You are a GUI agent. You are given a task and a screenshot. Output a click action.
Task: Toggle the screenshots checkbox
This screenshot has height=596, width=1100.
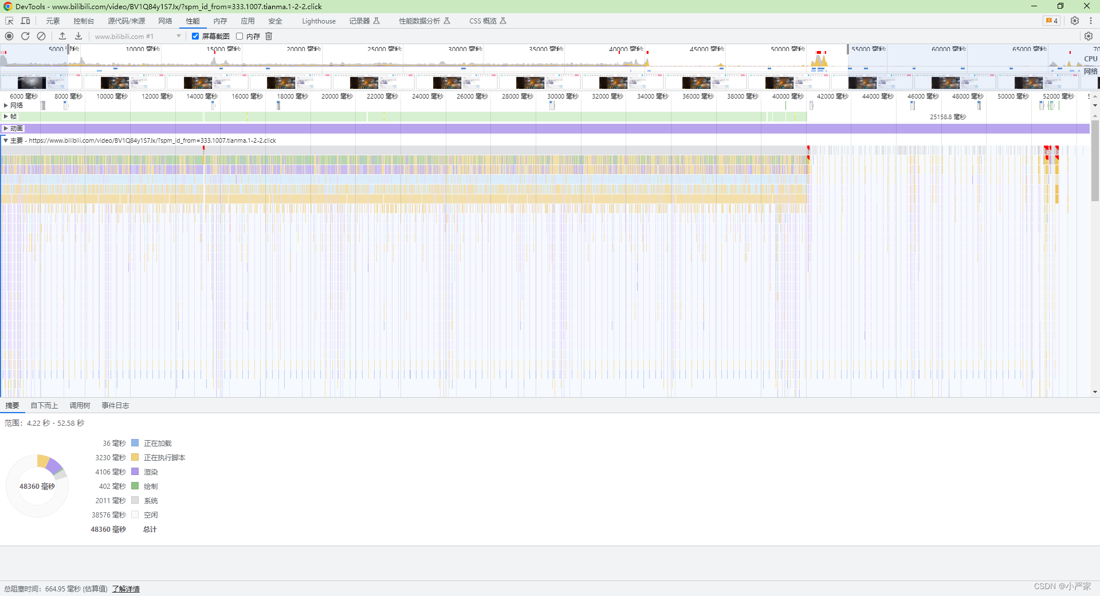click(x=195, y=36)
